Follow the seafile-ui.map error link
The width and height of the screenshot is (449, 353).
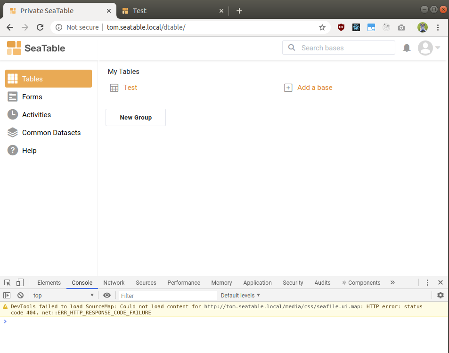point(282,306)
